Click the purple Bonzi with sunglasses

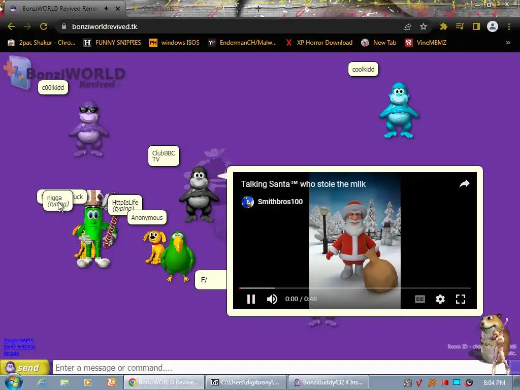pyautogui.click(x=88, y=129)
